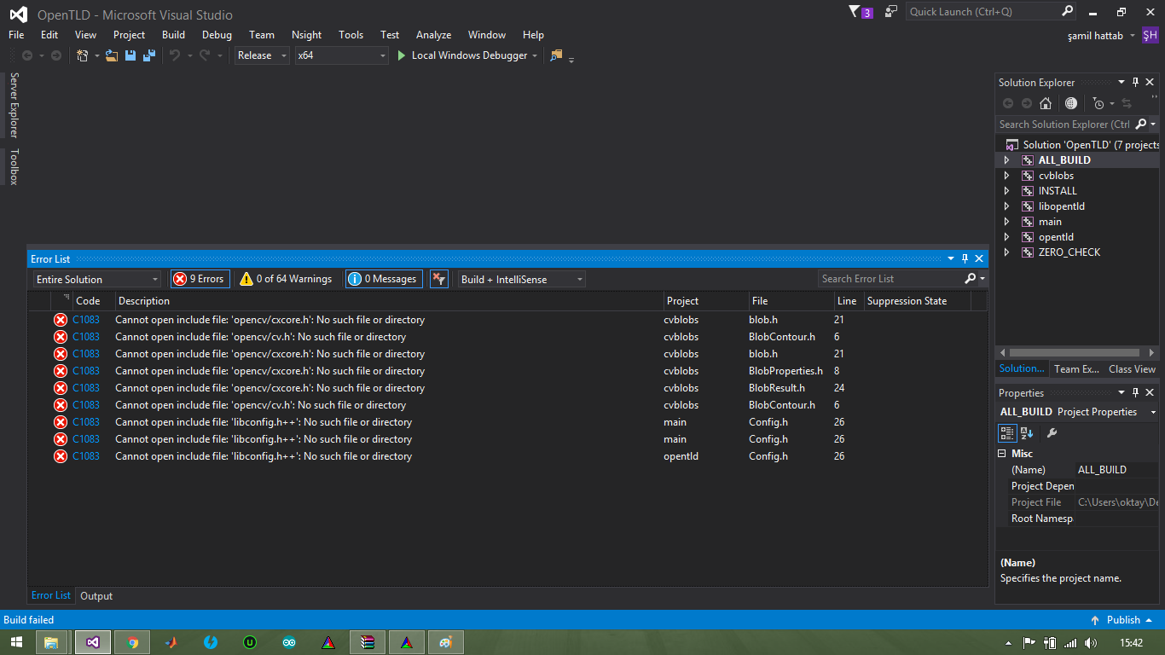The image size is (1165, 655).
Task: Open Chrome from the taskbar
Action: click(x=132, y=643)
